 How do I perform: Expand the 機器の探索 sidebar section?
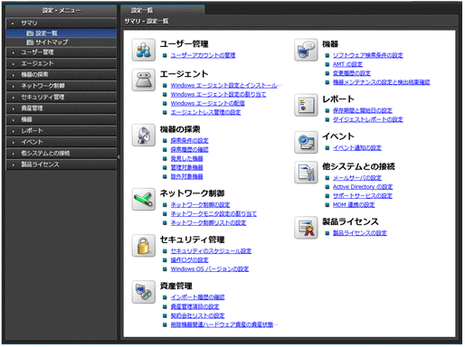13,75
